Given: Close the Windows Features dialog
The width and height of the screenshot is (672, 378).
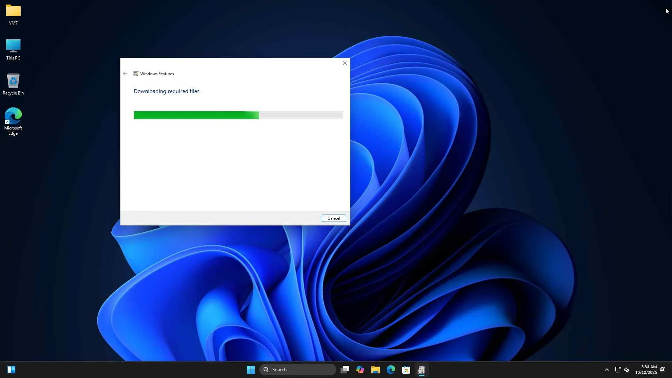Looking at the screenshot, I should [345, 63].
